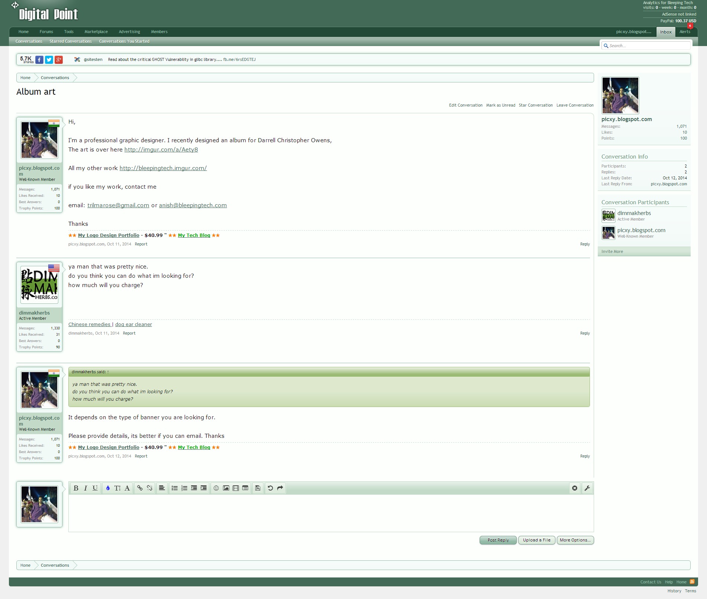Open the text color picker in the editor
The height and width of the screenshot is (599, 707).
pos(108,488)
